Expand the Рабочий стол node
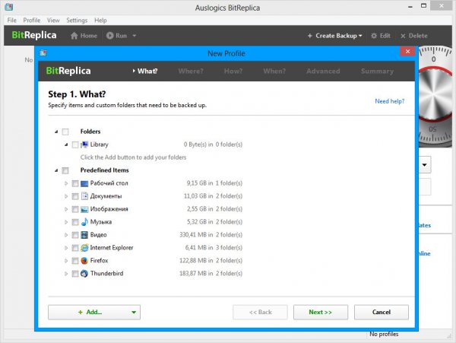The image size is (456, 343). [x=66, y=183]
